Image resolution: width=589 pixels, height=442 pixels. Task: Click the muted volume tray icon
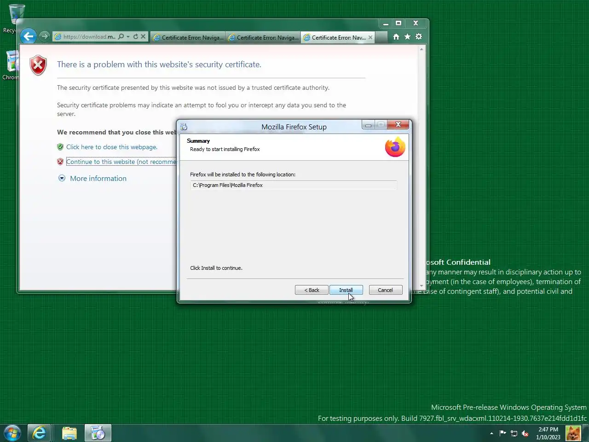click(x=525, y=433)
